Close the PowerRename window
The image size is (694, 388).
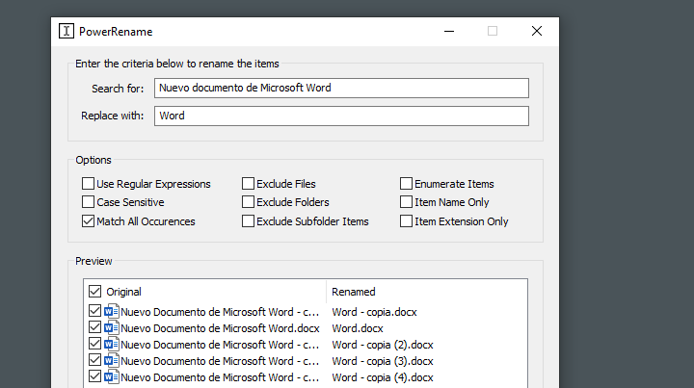tap(537, 31)
